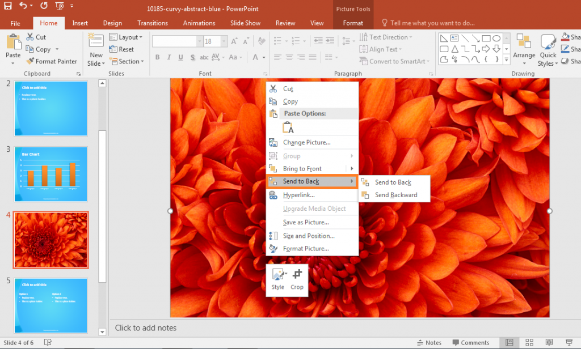Toggle Italic formatting
581x349 pixels.
(x=169, y=57)
